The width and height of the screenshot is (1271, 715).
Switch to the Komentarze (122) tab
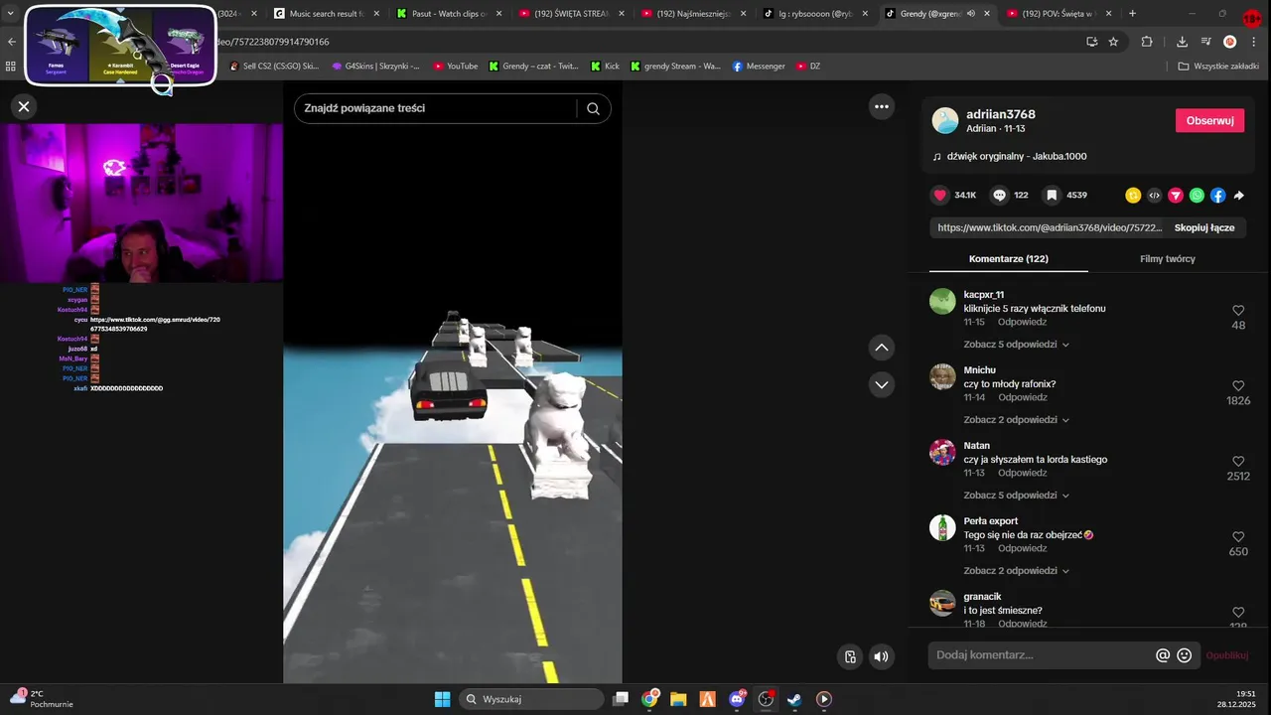pyautogui.click(x=1009, y=258)
